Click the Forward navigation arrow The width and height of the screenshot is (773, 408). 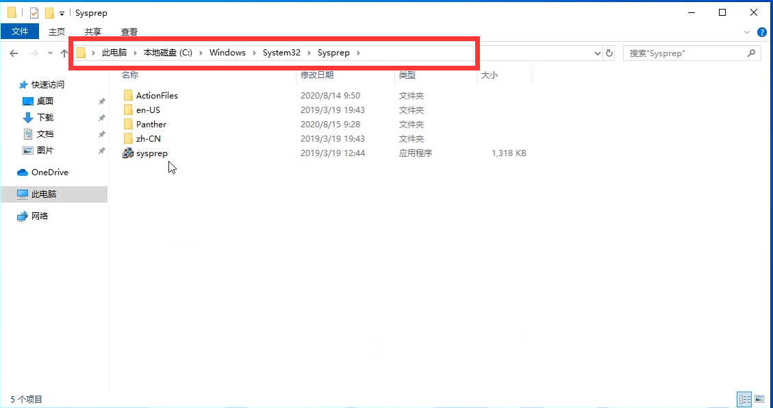(34, 53)
